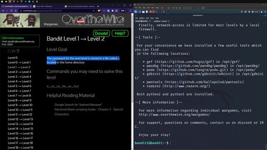
Task: Open VMware Tabs menu
Action: tap(153, 8)
